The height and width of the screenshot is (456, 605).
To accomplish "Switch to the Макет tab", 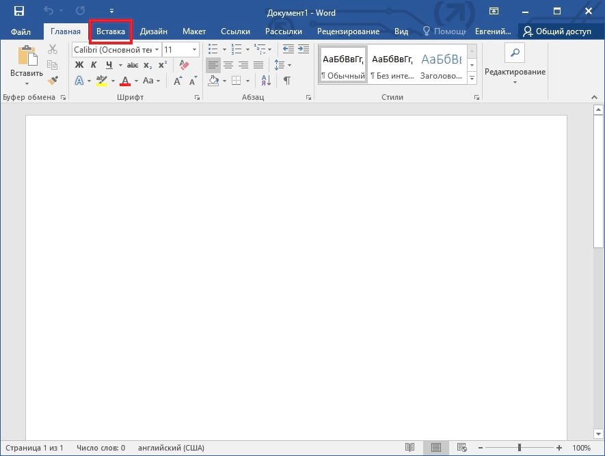I will tap(194, 31).
